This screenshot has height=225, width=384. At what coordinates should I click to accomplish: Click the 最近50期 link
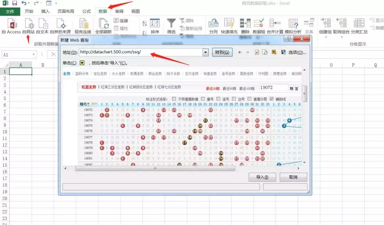[x=229, y=89]
